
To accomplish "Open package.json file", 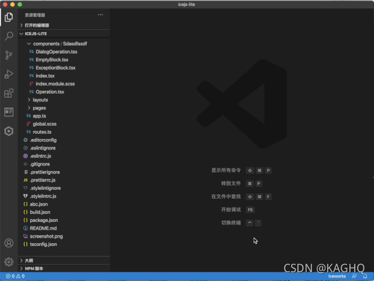I will [x=64, y=220].
